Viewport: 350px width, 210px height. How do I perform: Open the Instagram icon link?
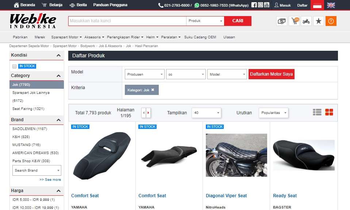(x=260, y=5)
